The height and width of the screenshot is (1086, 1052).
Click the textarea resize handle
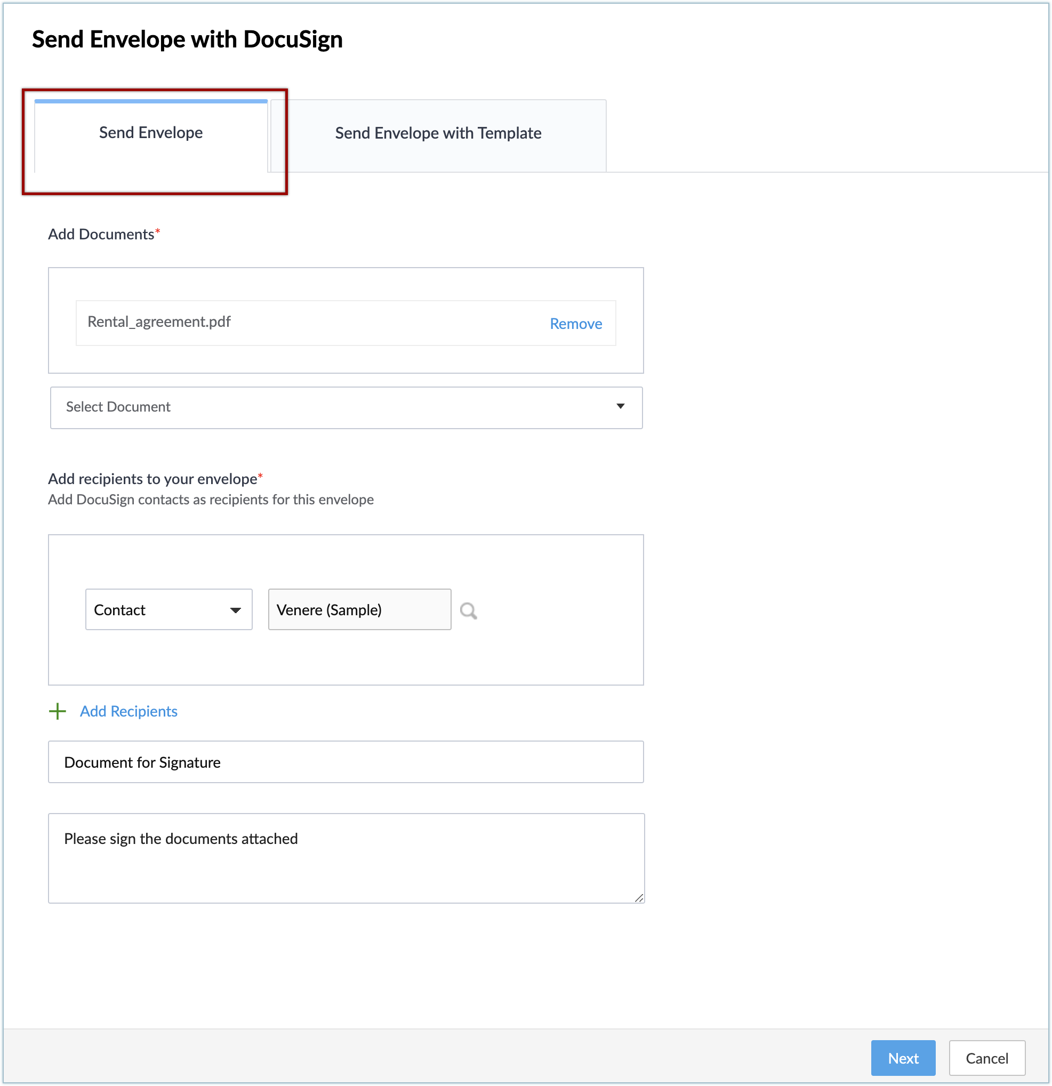coord(639,898)
